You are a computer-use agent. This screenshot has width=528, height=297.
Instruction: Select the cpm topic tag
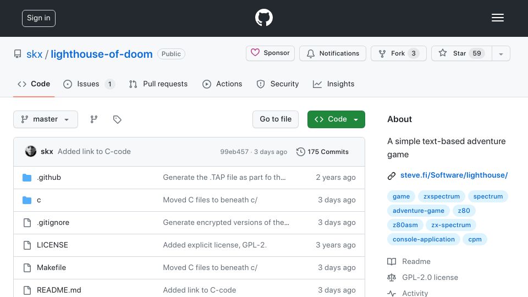(475, 239)
